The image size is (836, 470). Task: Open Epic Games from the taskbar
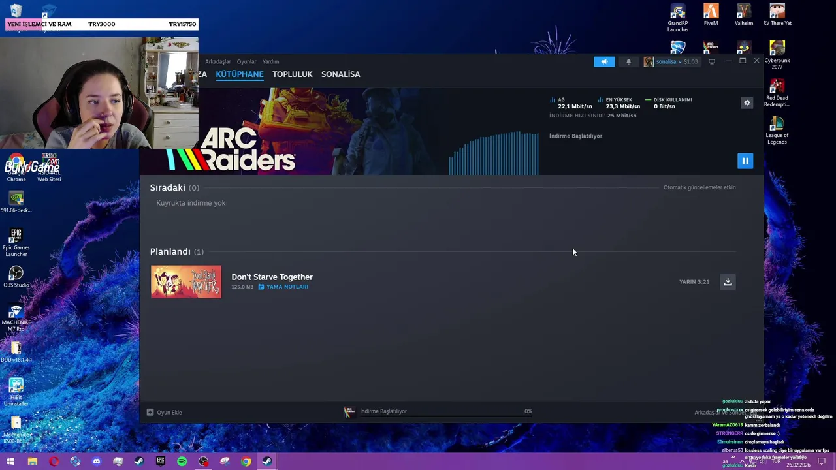coord(160,462)
